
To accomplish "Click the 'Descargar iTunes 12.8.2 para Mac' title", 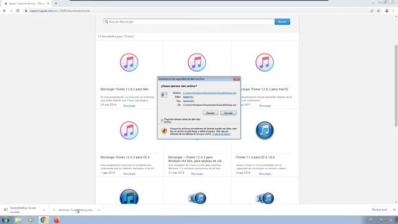I will click(124, 90).
